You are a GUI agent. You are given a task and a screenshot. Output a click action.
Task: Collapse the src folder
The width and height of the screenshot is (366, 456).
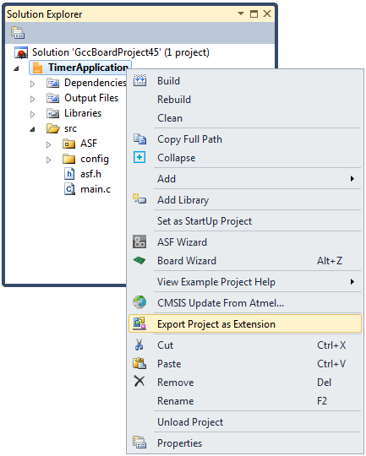pos(32,129)
